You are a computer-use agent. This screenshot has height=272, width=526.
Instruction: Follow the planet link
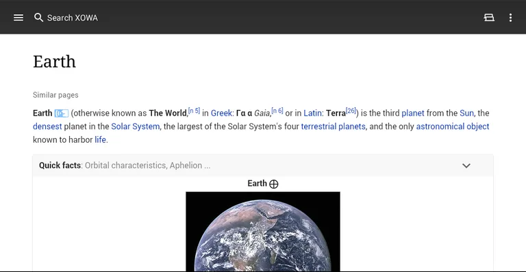[x=412, y=113]
